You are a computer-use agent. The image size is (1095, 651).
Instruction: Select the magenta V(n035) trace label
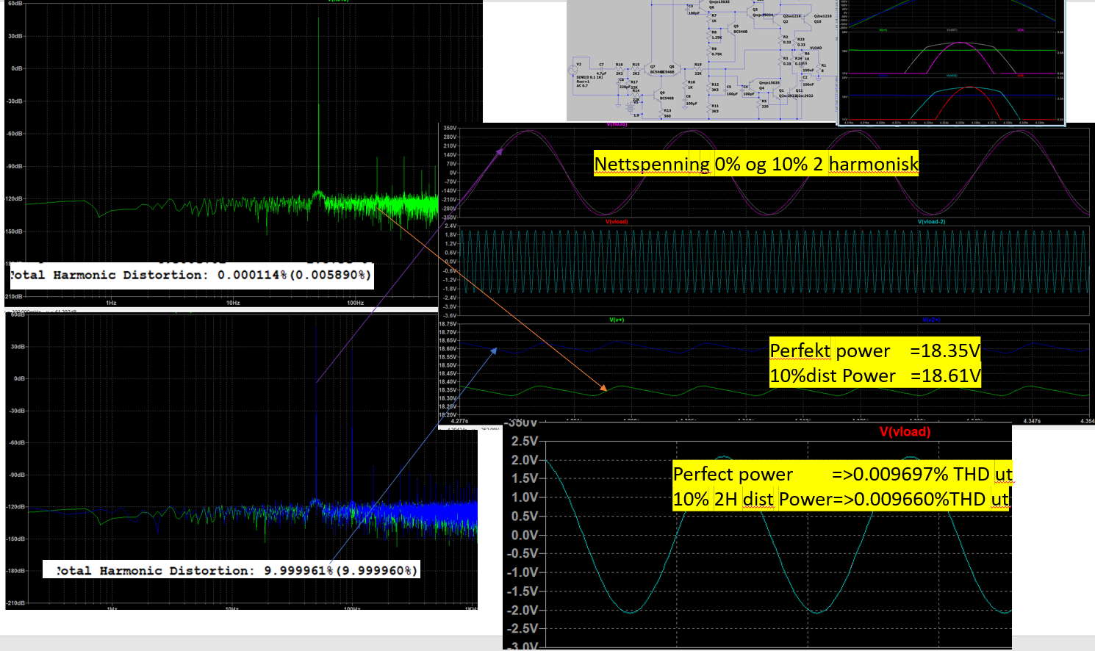tap(617, 124)
